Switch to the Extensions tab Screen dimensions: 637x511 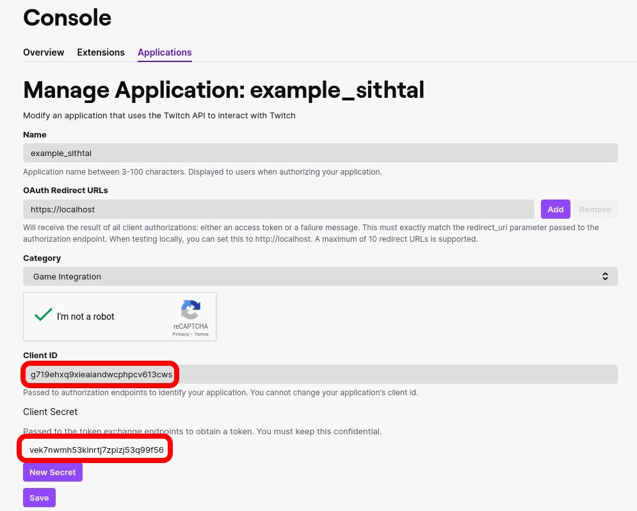[x=101, y=52]
